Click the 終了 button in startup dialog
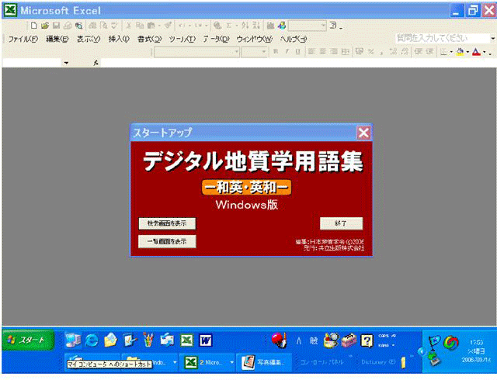 [341, 223]
